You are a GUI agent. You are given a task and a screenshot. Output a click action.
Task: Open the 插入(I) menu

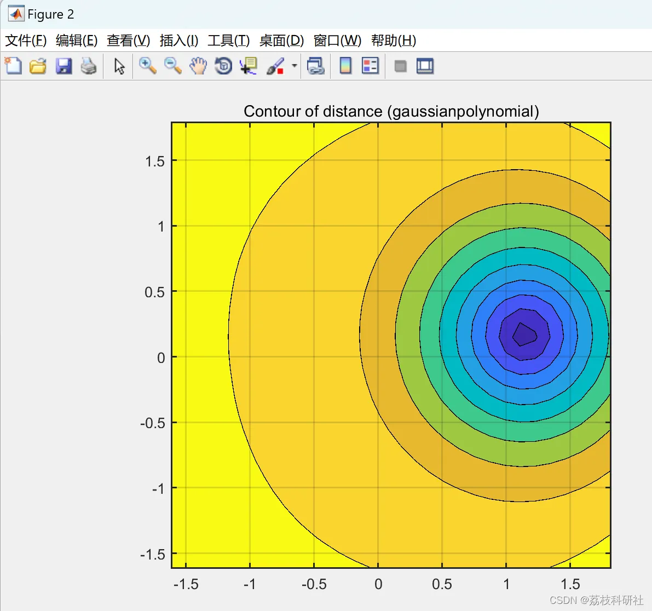(179, 41)
